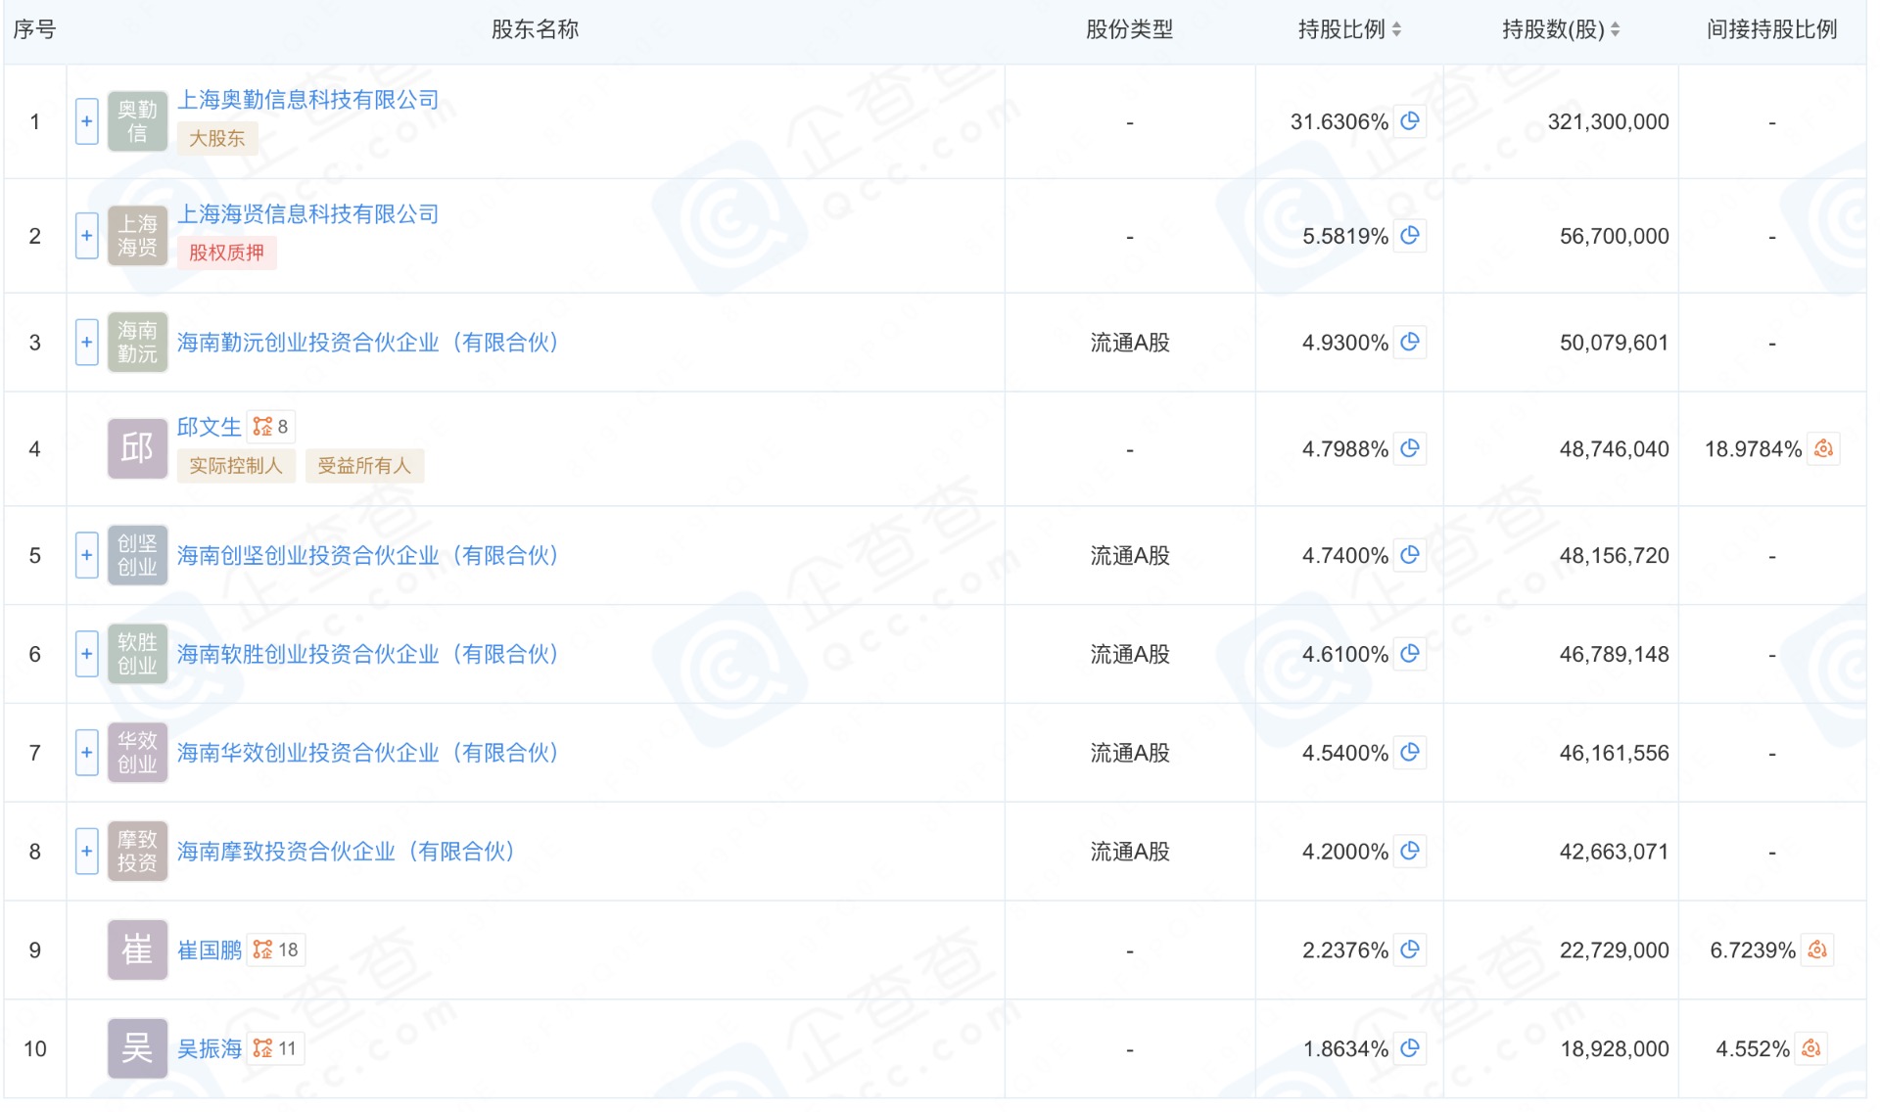Click the indirect holding icon beside 6.7239%
This screenshot has width=1880, height=1112.
point(1817,950)
